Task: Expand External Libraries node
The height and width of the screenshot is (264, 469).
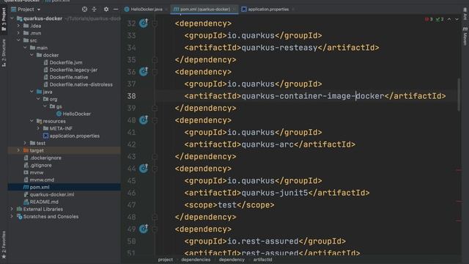Action: pyautogui.click(x=12, y=209)
